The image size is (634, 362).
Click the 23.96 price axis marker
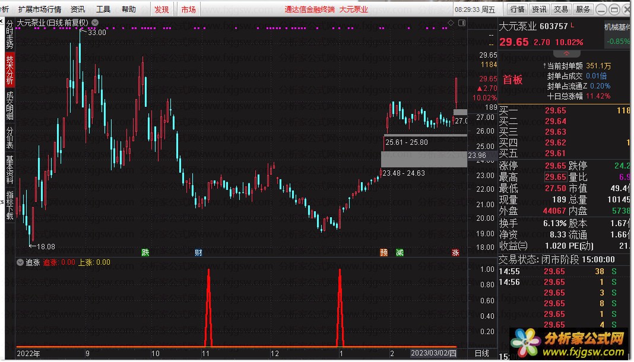tap(477, 155)
